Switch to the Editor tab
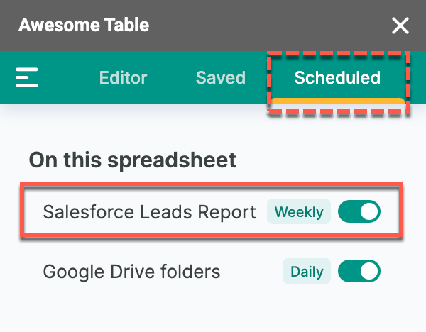426x332 pixels. coord(123,77)
